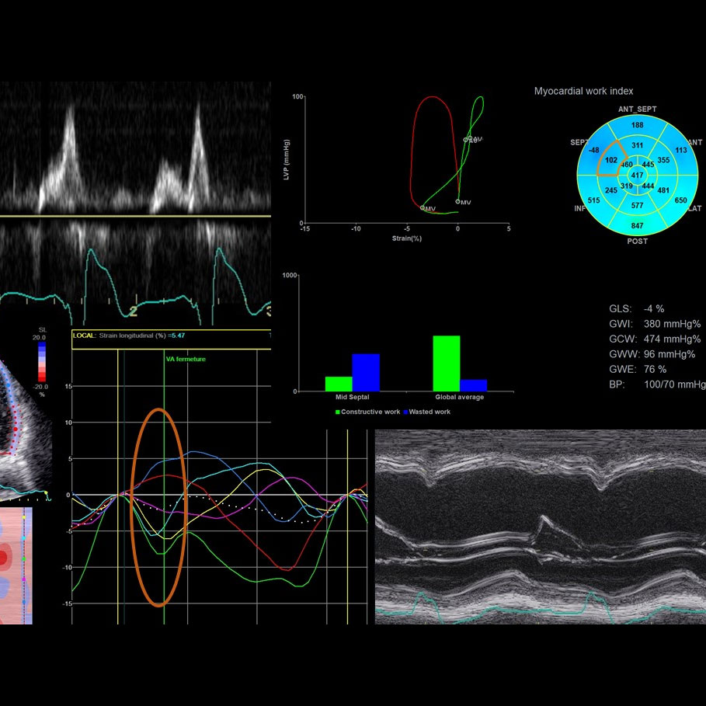Screen dimensions: 706x706
Task: Click the VA fermeture timeline marker
Action: pyautogui.click(x=185, y=359)
